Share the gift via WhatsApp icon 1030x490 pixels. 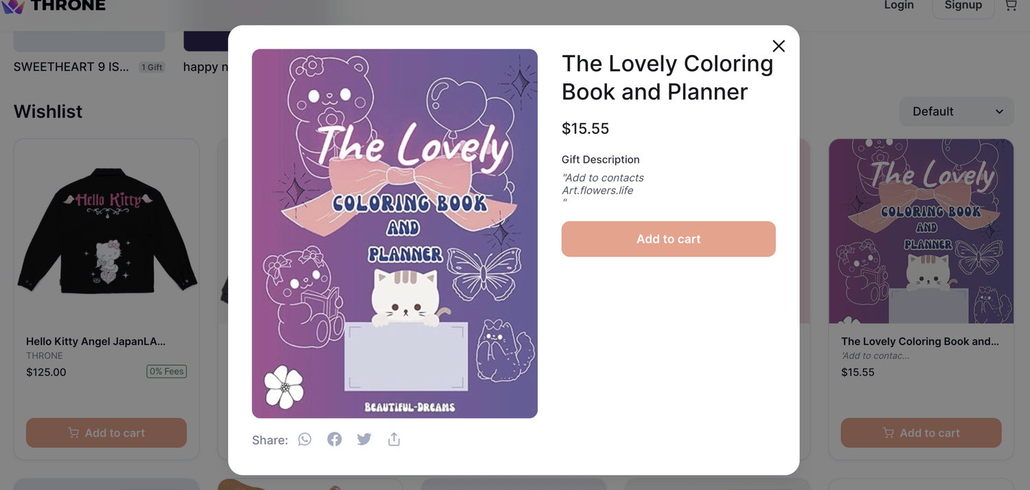[305, 439]
